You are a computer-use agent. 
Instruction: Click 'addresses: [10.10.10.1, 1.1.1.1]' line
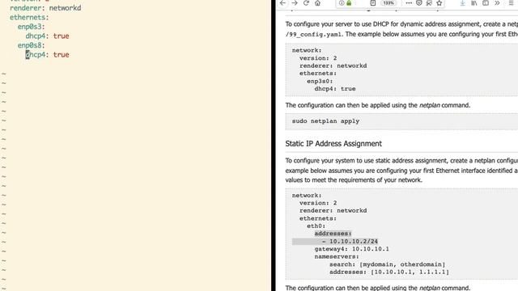389,272
